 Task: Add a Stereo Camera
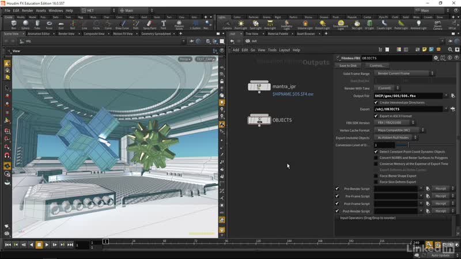click(x=438, y=25)
